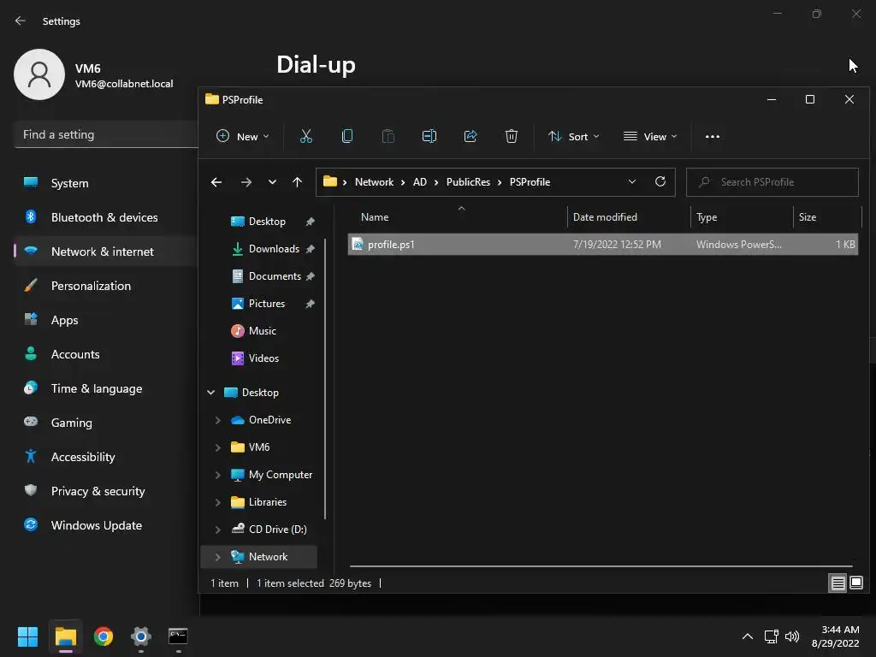Image resolution: width=876 pixels, height=657 pixels.
Task: Sort by the Size column header
Action: click(x=827, y=217)
